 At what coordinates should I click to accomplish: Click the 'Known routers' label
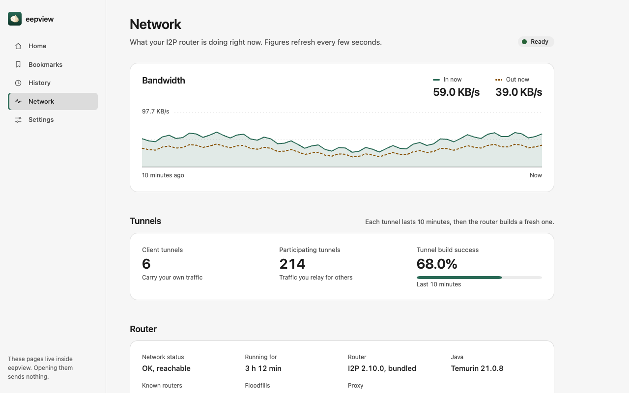(x=162, y=386)
